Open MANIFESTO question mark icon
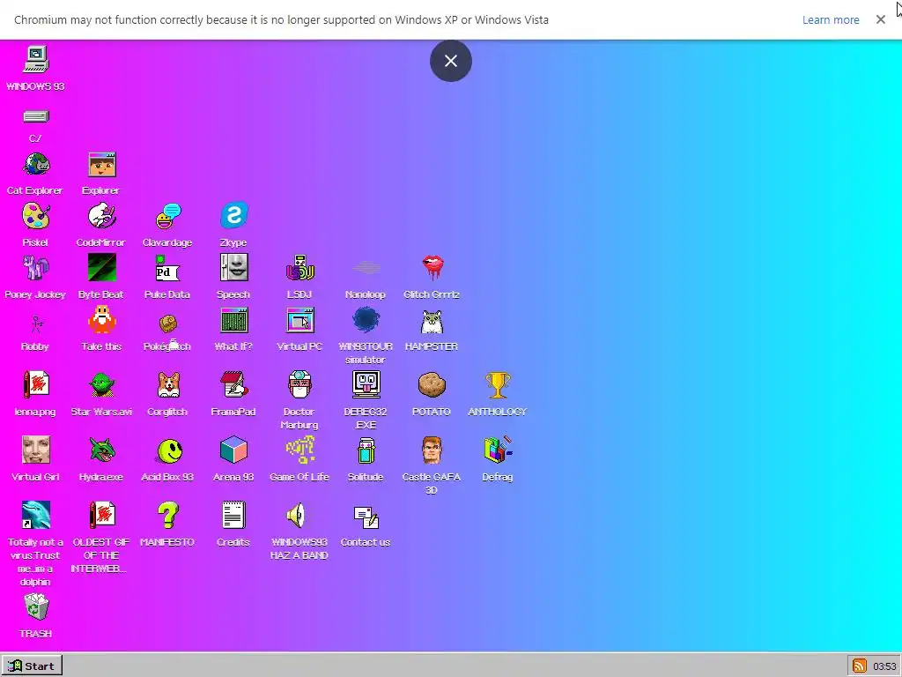902x677 pixels. pos(168,515)
